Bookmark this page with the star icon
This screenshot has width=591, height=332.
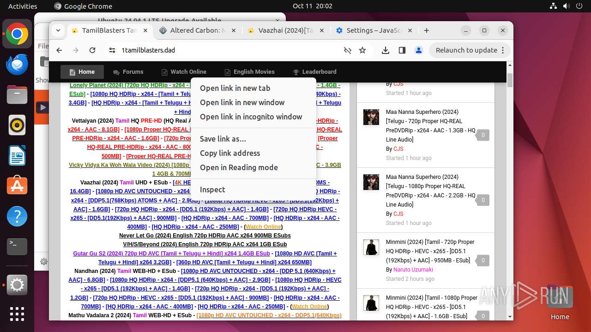pyautogui.click(x=362, y=50)
